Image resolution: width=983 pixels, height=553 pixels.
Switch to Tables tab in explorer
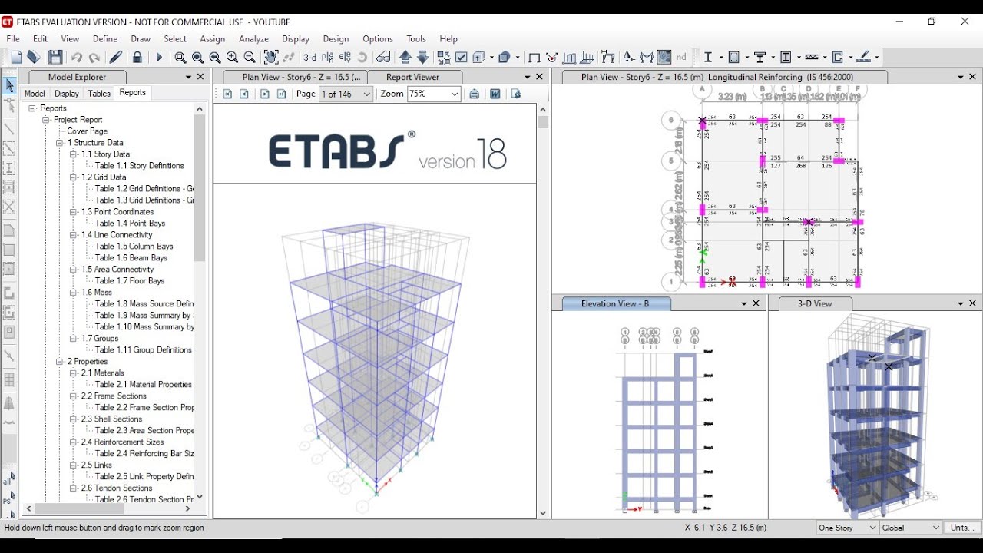(99, 93)
